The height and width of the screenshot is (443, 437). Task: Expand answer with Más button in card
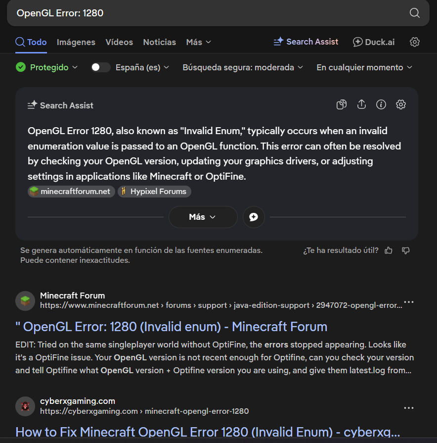click(x=203, y=217)
